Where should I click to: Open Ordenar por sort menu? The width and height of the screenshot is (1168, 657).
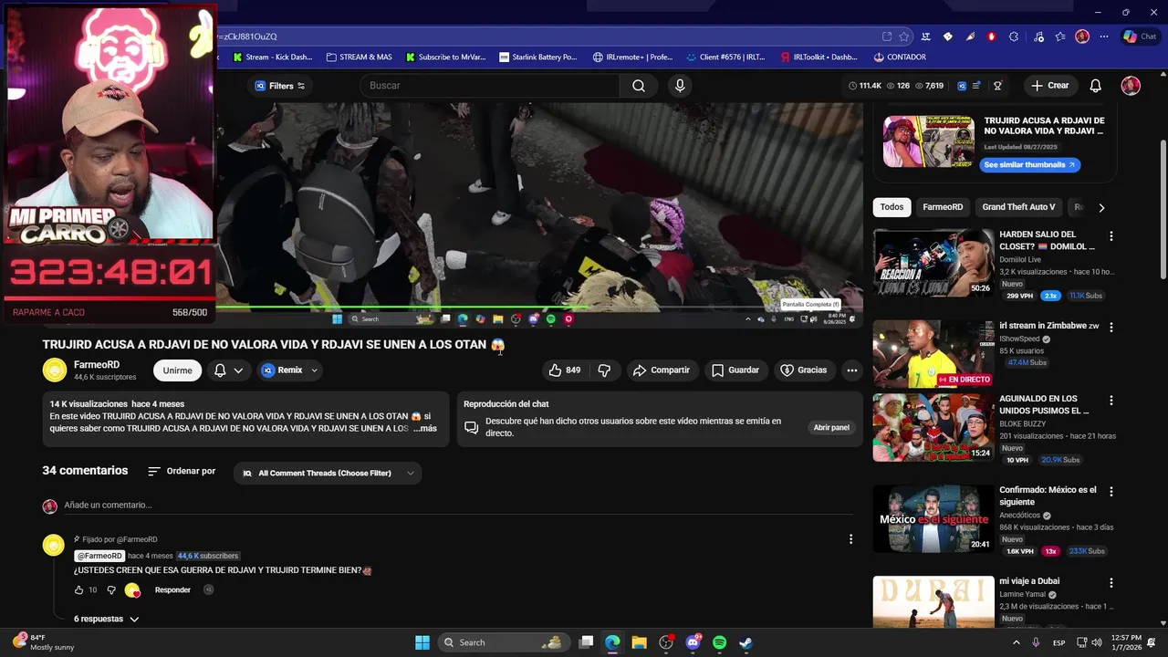[182, 472]
